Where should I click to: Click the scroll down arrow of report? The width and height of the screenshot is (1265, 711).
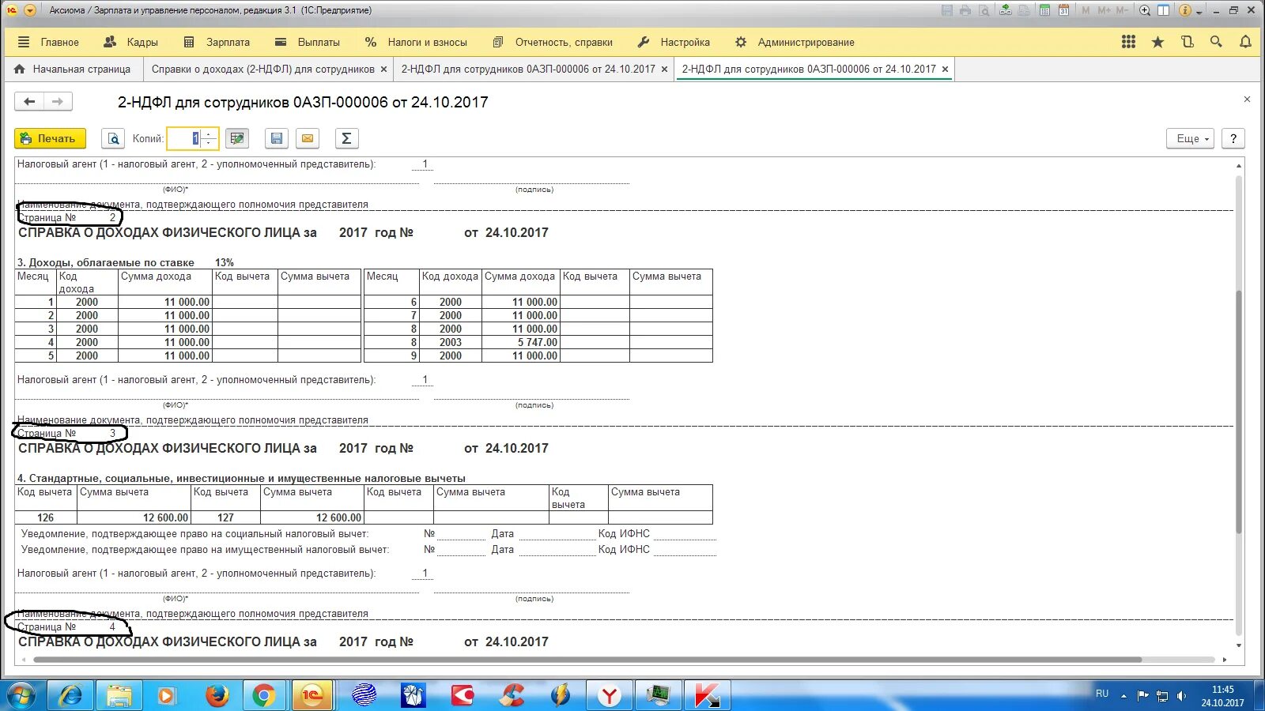tap(1239, 645)
